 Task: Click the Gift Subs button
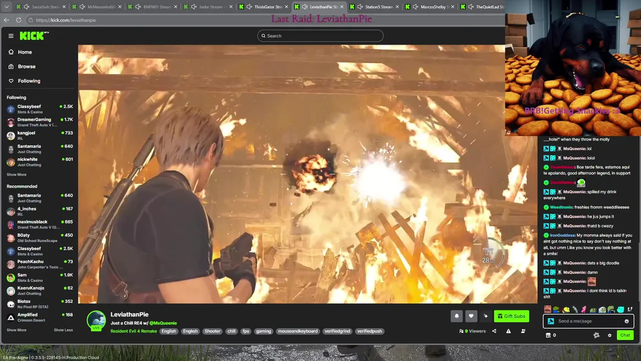click(x=511, y=316)
